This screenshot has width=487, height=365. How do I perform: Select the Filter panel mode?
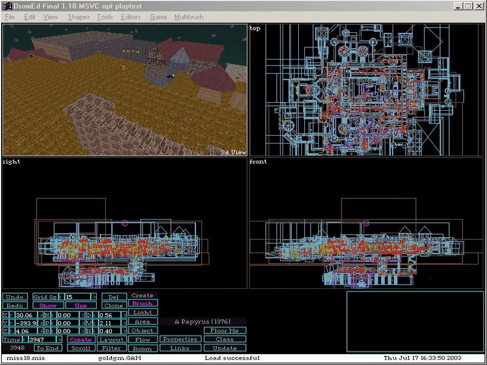[112, 348]
